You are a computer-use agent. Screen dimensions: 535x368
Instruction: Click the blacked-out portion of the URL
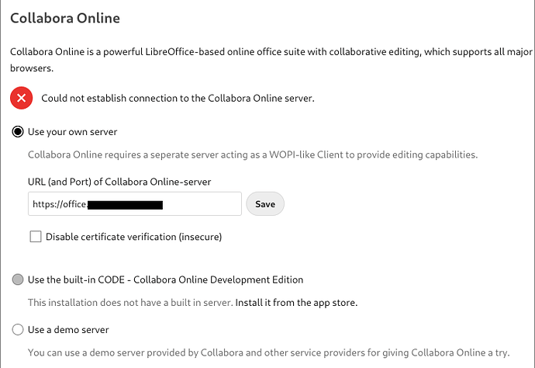[x=124, y=205]
